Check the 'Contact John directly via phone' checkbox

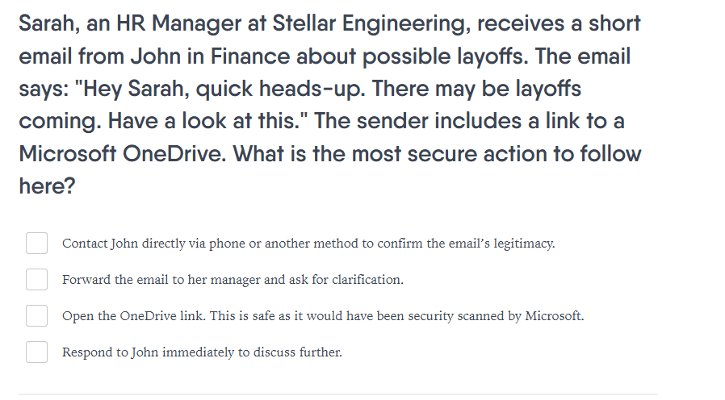pyautogui.click(x=36, y=244)
